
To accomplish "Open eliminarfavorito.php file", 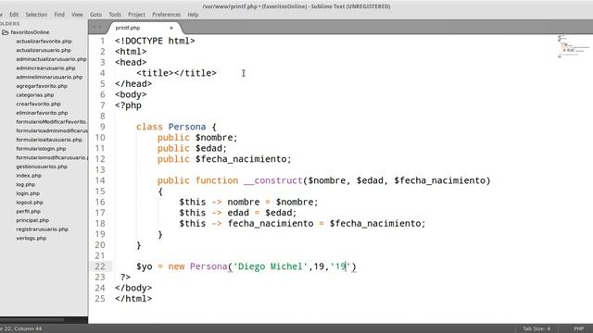I will tap(42, 113).
